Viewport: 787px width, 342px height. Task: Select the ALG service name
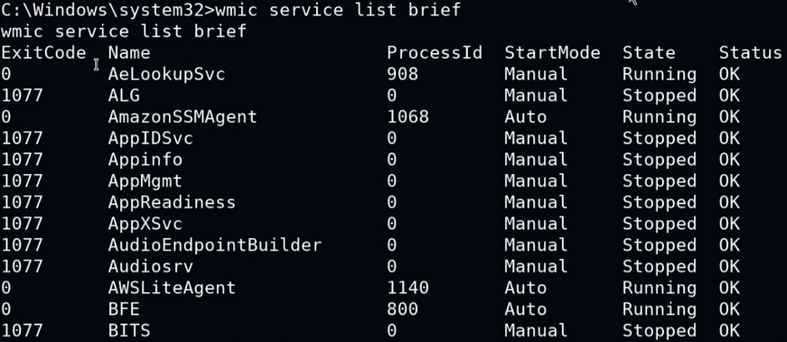pos(124,96)
